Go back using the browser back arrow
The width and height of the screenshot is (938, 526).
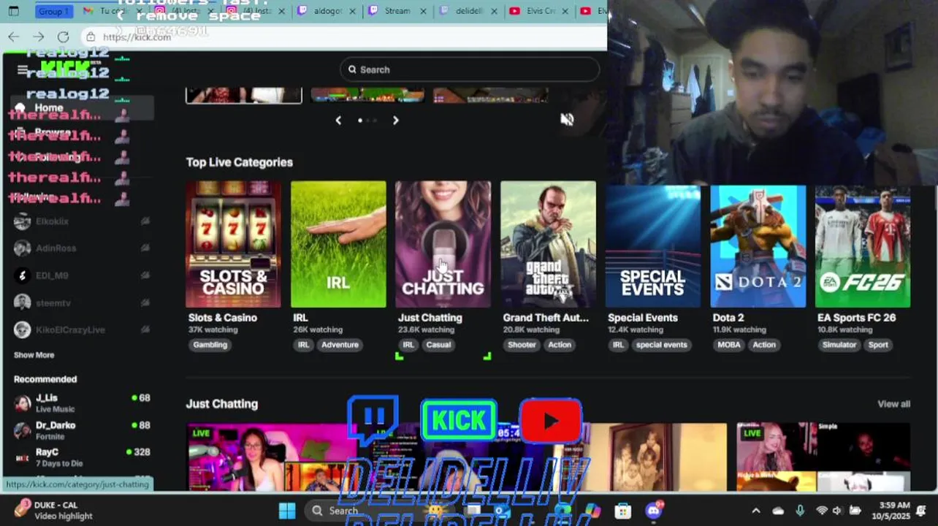(x=14, y=37)
